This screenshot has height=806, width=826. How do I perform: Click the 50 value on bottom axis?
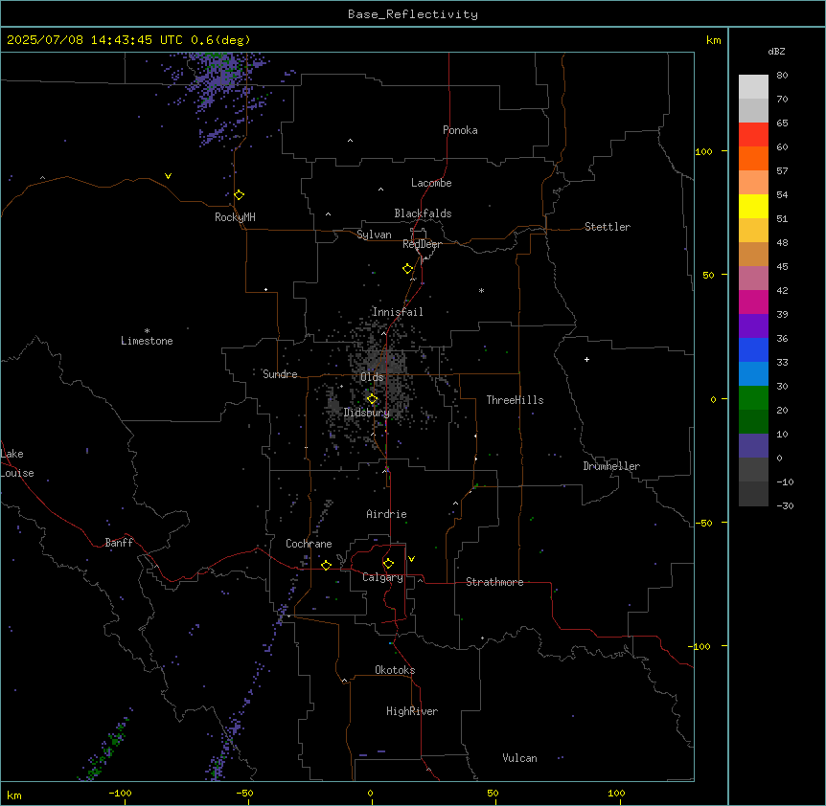point(493,793)
